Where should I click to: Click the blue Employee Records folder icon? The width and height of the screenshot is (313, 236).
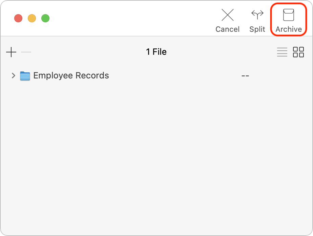[25, 76]
